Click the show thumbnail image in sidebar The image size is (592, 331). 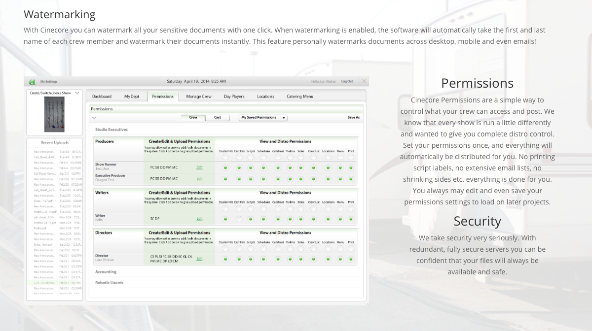[54, 114]
